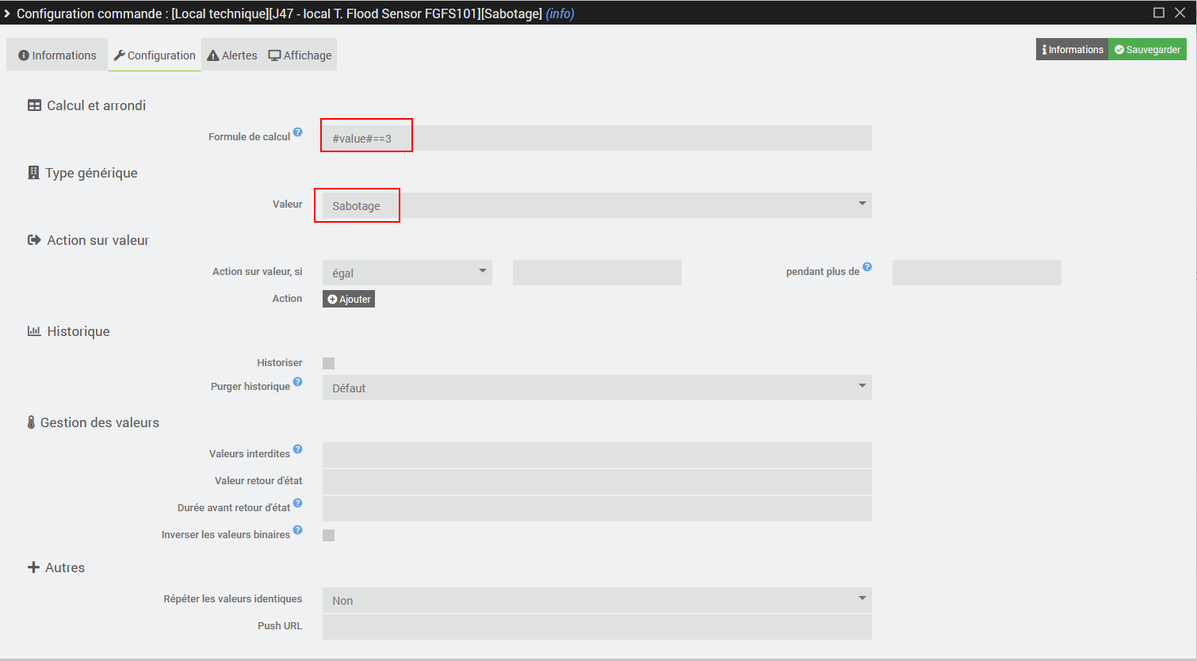The height and width of the screenshot is (661, 1197).
Task: Click the 'Push URL' label text
Action: click(280, 626)
